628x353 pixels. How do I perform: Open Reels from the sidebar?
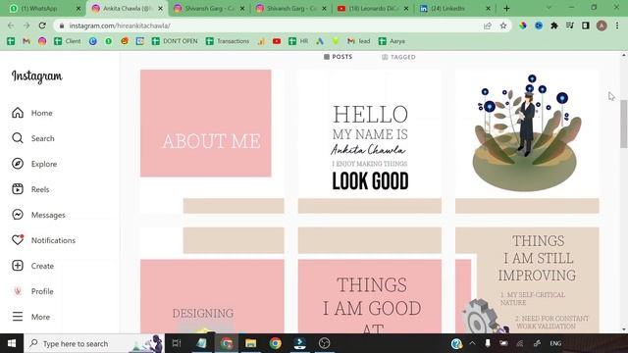[x=30, y=189]
